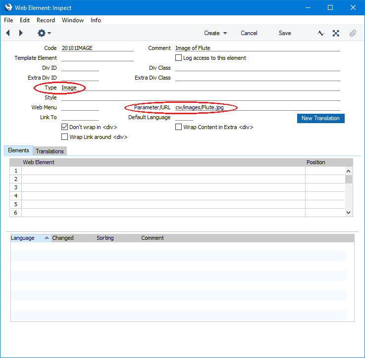Click the Web Menu field
Screen dimensions: 365x358
click(80, 107)
